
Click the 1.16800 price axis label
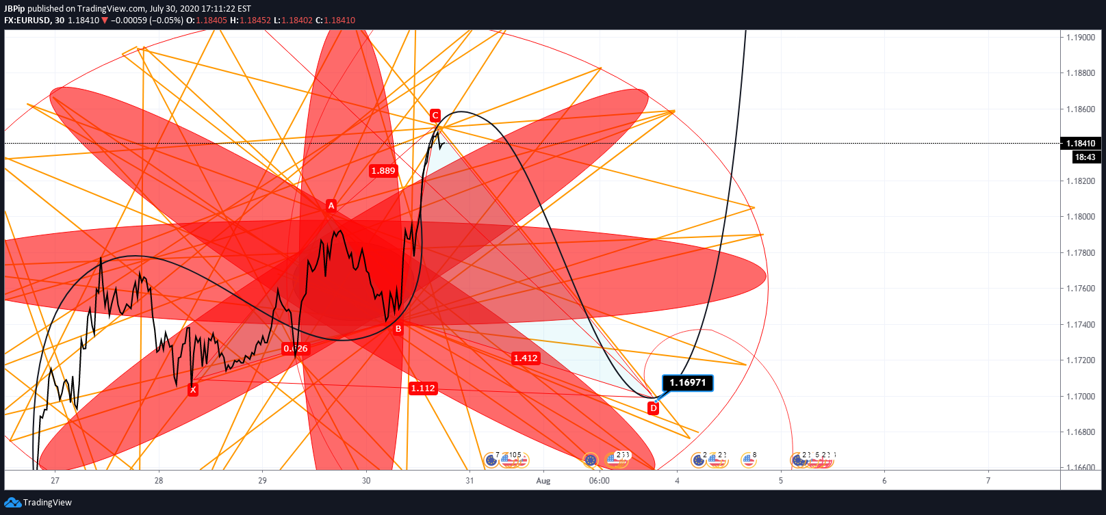1081,432
